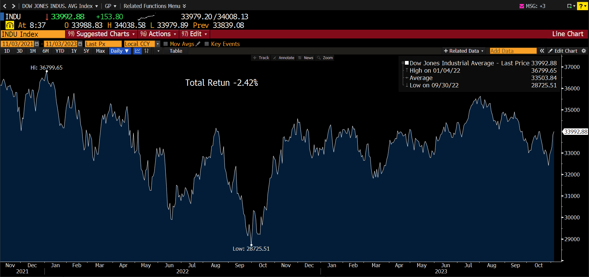Switch to Table view
Screen dimensions: 589x277
[x=176, y=51]
